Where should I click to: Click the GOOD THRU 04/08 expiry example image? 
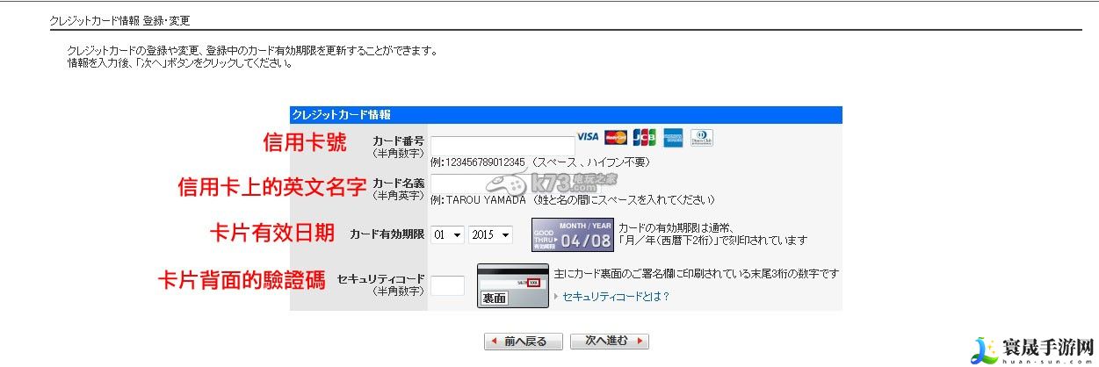tap(572, 234)
